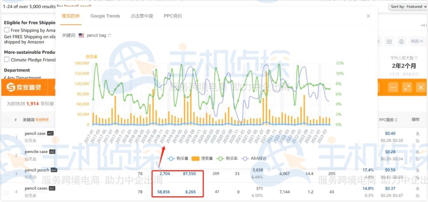Click the US flag next to keyword

pos(82,35)
